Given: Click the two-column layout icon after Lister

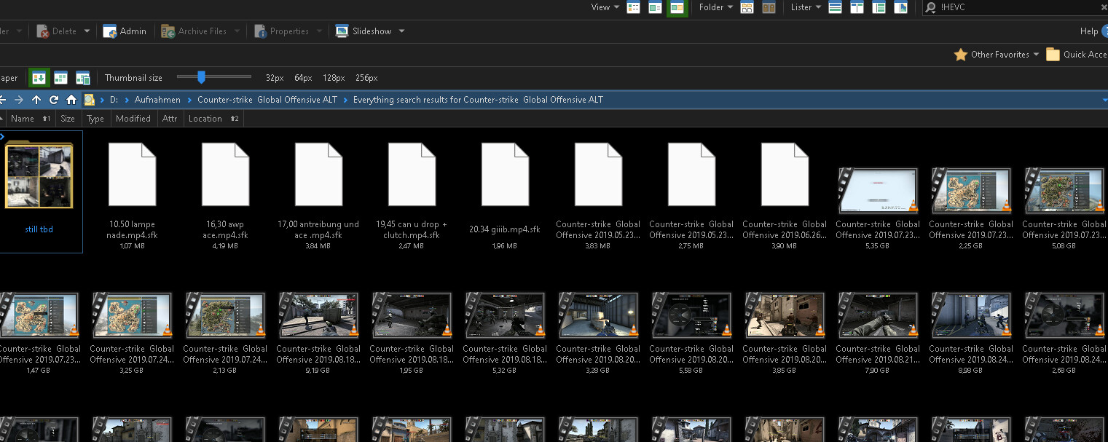Looking at the screenshot, I should point(857,7).
